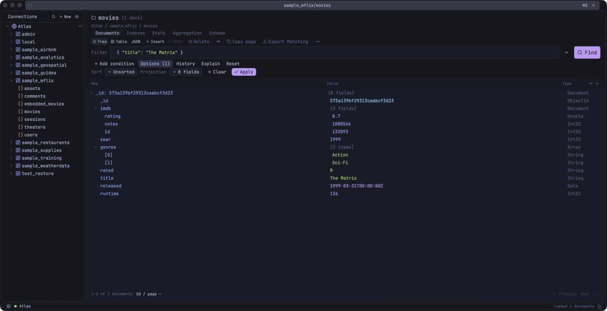The image size is (607, 311).
Task: Select the movies collection in sidebar
Action: tap(32, 112)
